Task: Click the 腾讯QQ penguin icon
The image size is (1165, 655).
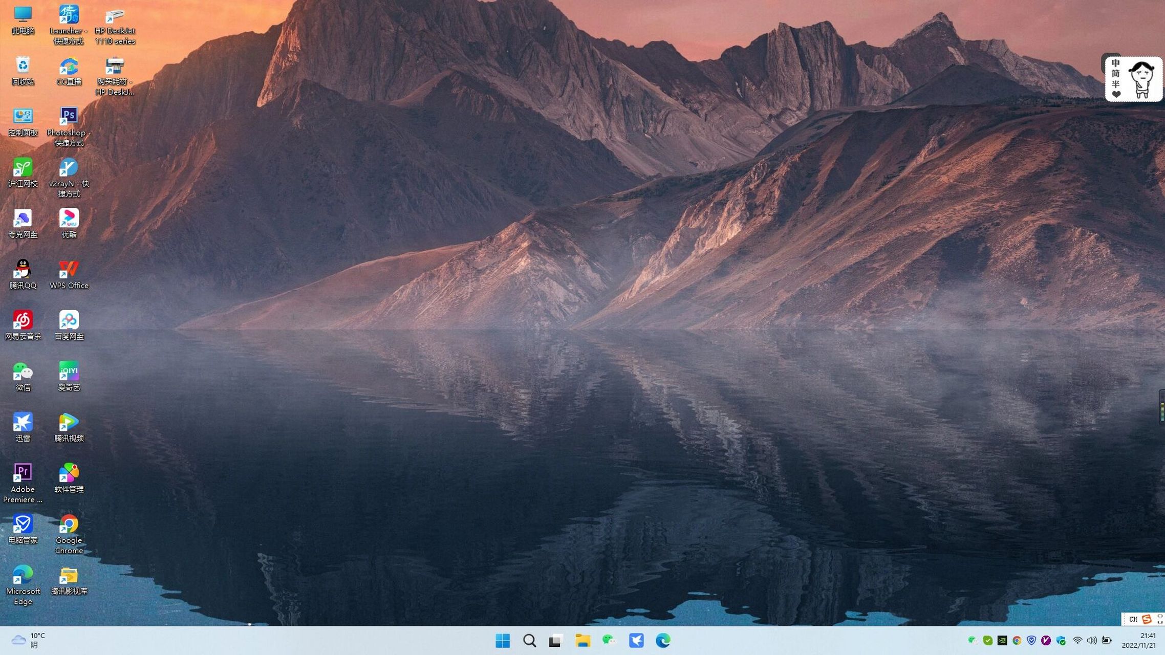Action: tap(23, 269)
